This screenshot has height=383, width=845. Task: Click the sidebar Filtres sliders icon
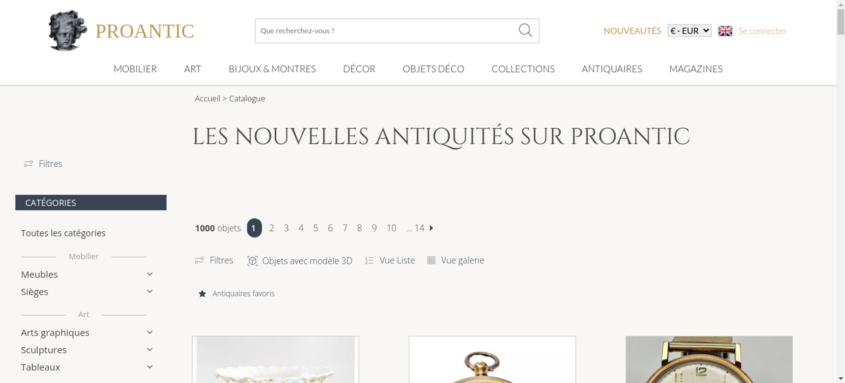(x=28, y=164)
